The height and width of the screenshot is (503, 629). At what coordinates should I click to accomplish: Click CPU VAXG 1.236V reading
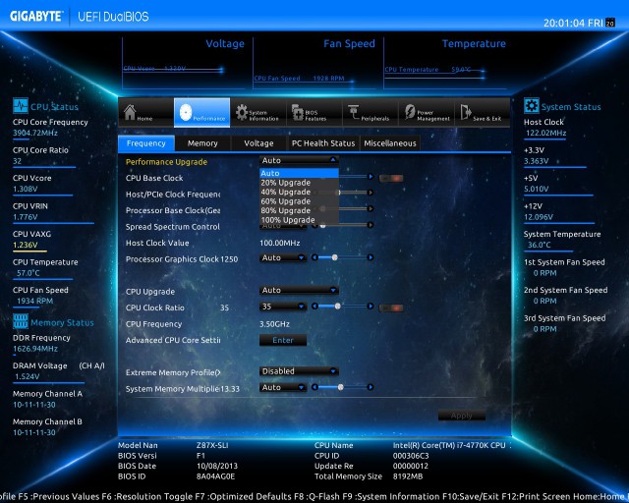[x=25, y=245]
